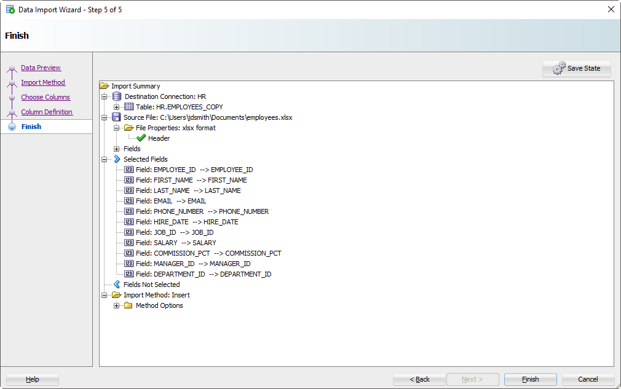Click the Import Summary folder icon
This screenshot has width=621, height=389.
105,86
